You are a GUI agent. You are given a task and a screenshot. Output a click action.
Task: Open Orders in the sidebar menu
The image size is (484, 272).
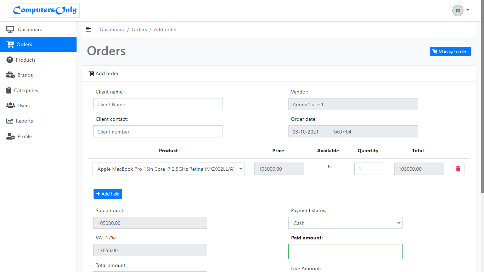[24, 44]
